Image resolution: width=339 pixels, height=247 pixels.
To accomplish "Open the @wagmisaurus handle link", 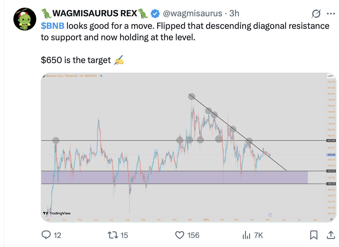I will (192, 13).
